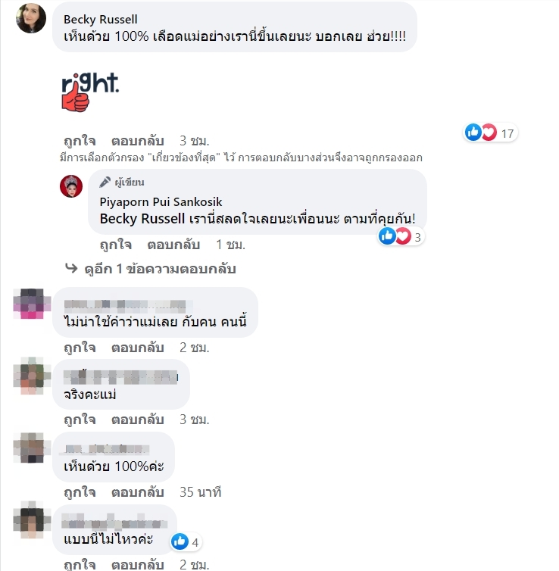Click the thumbs-up right sticker
The width and height of the screenshot is (559, 571).
point(90,92)
